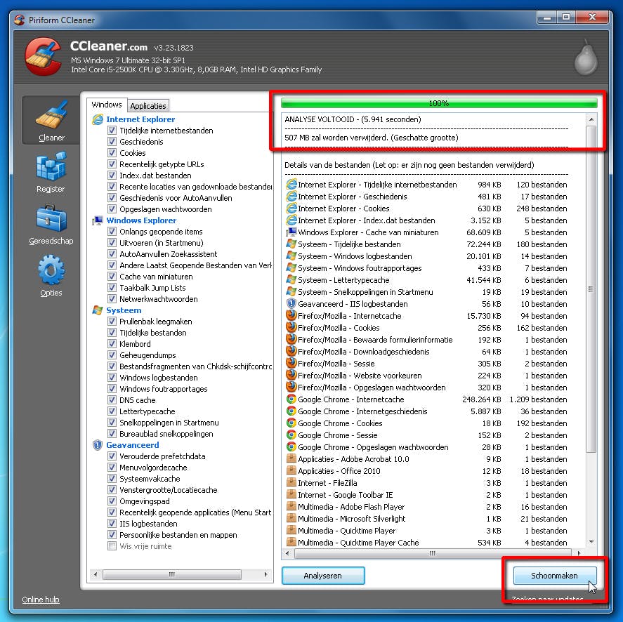Click results panel scroll up arrow
623x622 pixels.
tap(591, 119)
